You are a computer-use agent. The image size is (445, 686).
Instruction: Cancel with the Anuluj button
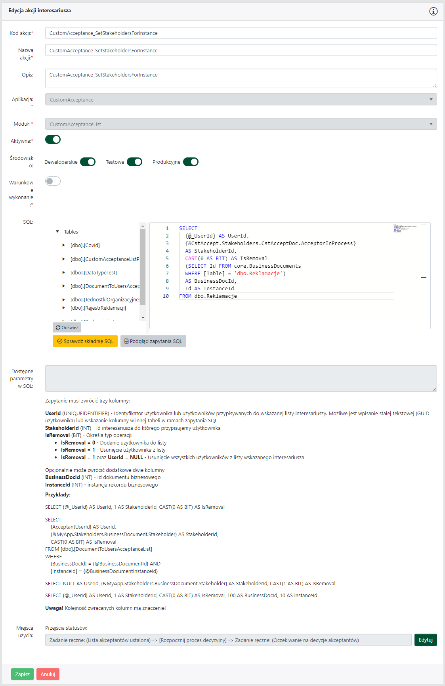(48, 674)
